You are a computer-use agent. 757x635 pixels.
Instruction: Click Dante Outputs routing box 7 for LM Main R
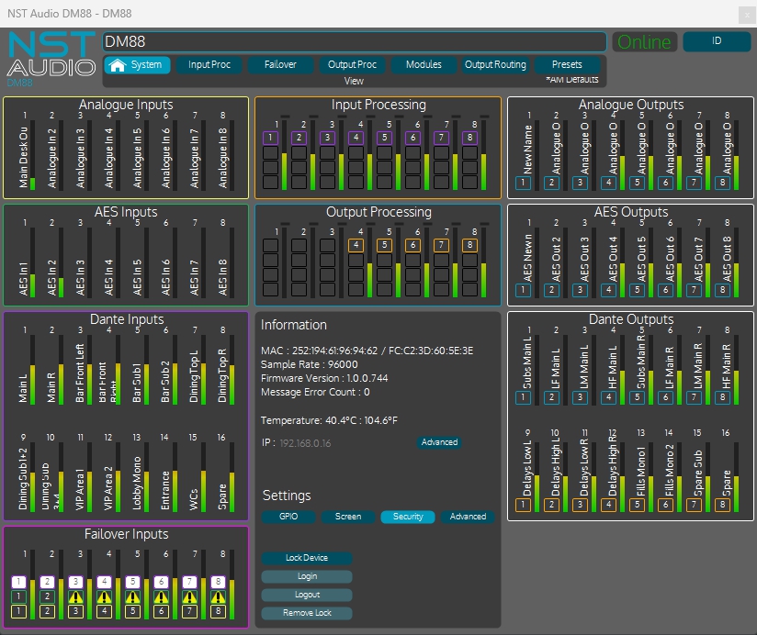tap(695, 397)
